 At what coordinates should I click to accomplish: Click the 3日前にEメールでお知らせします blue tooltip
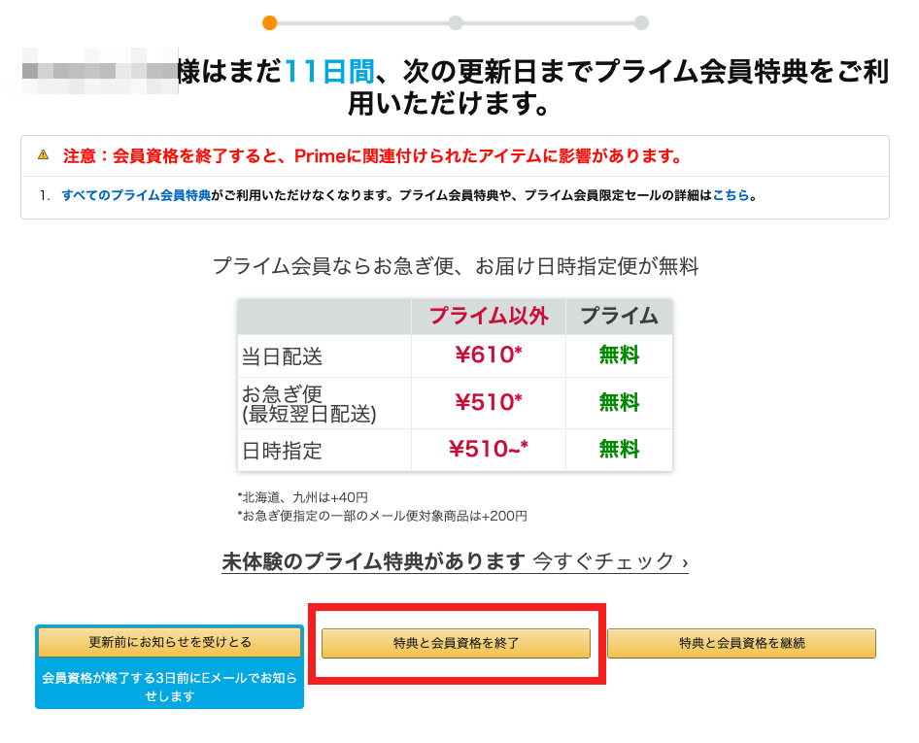pyautogui.click(x=169, y=686)
